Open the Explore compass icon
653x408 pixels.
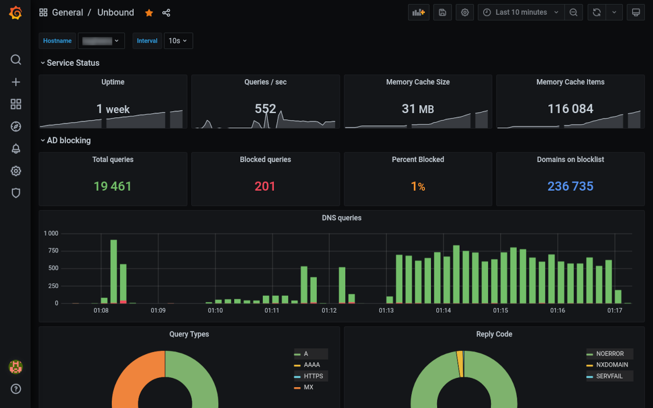[16, 126]
